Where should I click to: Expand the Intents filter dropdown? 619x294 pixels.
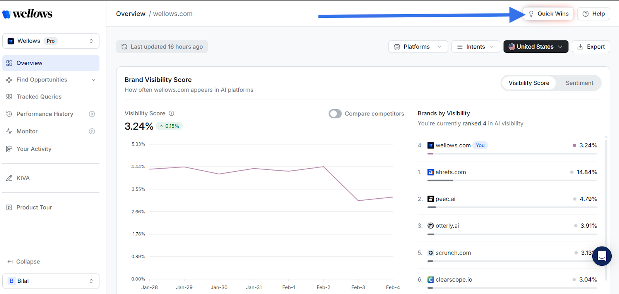pos(475,47)
